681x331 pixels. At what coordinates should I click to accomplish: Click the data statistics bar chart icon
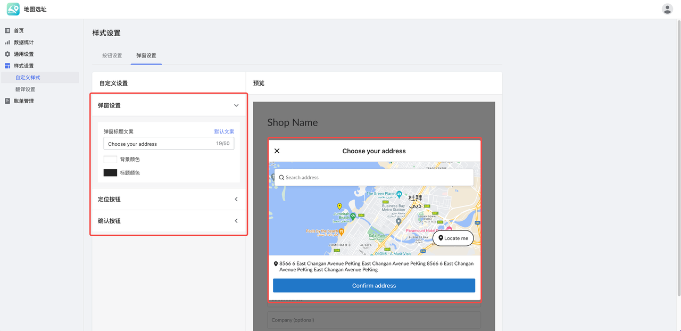[x=7, y=43]
